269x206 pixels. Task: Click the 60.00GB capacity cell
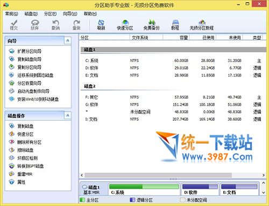tap(181, 60)
